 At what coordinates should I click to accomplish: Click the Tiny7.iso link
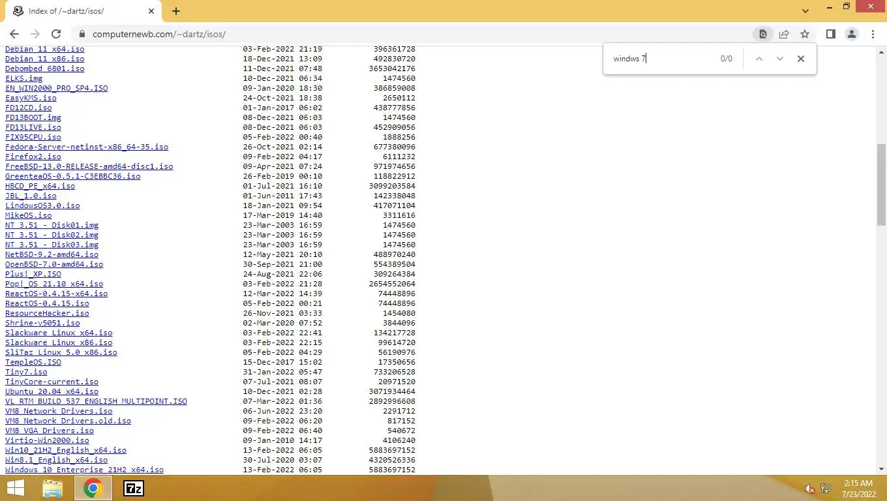(x=26, y=372)
